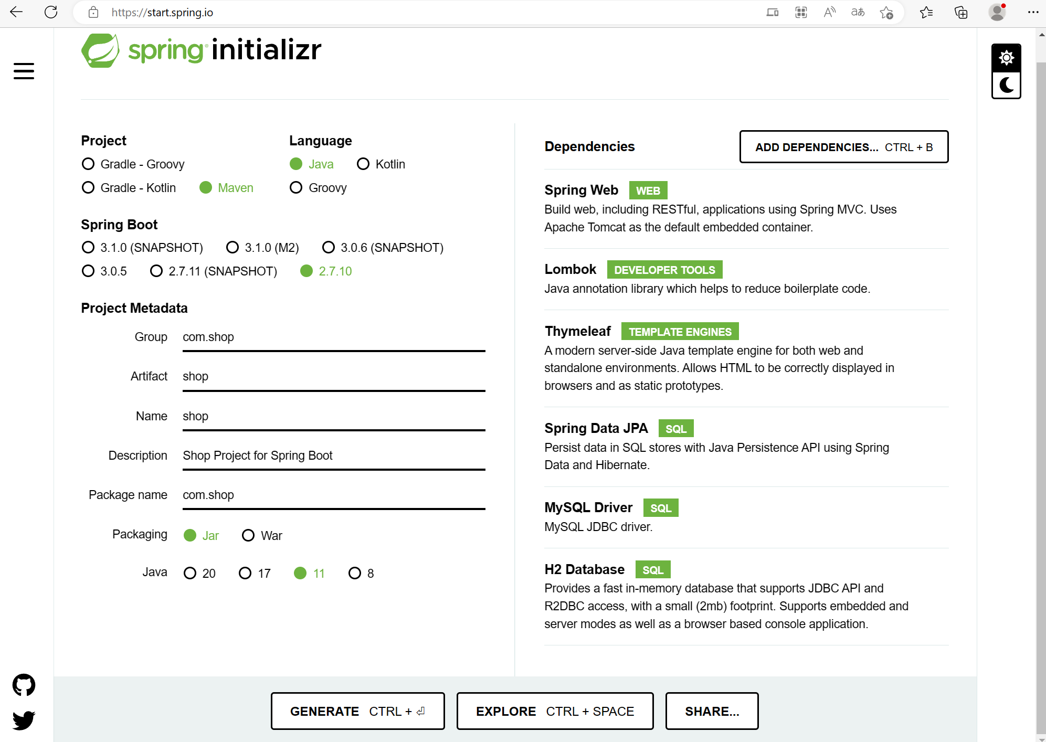Open the Explore project view
Image resolution: width=1046 pixels, height=742 pixels.
pyautogui.click(x=555, y=711)
